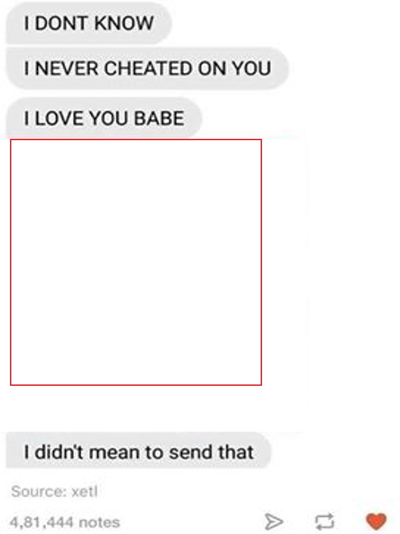
Task: Unlike the post via the red heart
Action: (376, 521)
